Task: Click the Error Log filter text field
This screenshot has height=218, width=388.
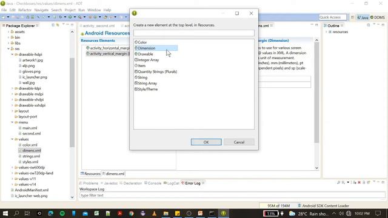Action: pos(232,195)
